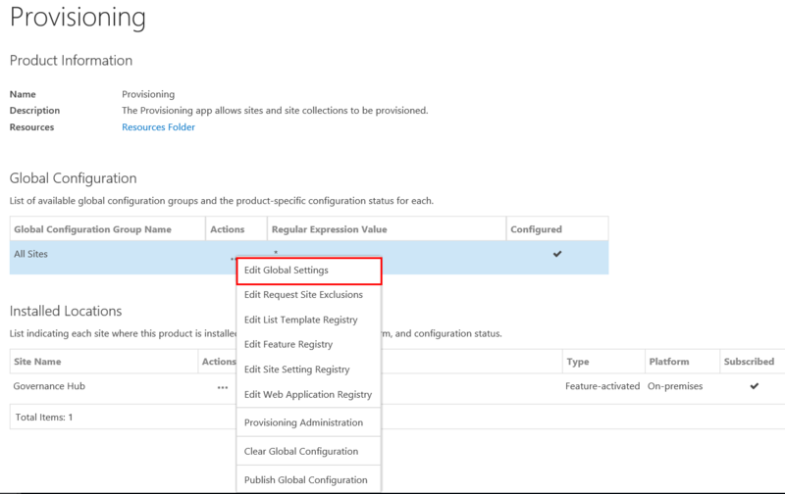Viewport: 785px width, 494px height.
Task: Click the Subscribed checkmark for Governance Hub
Action: 754,386
